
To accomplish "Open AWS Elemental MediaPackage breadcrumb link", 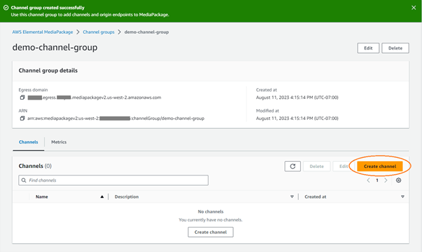I will 43,32.
